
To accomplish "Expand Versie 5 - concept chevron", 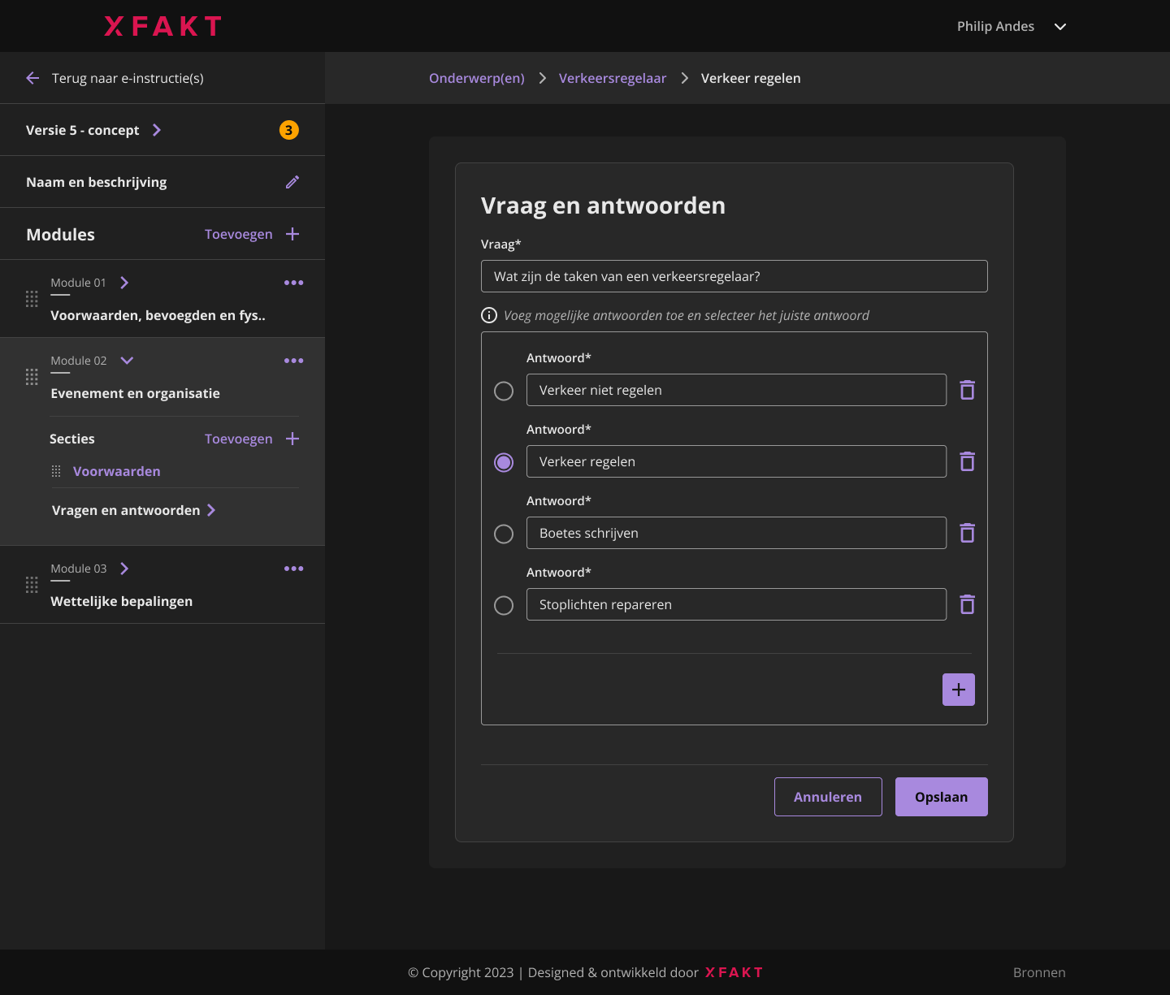I will coord(157,130).
